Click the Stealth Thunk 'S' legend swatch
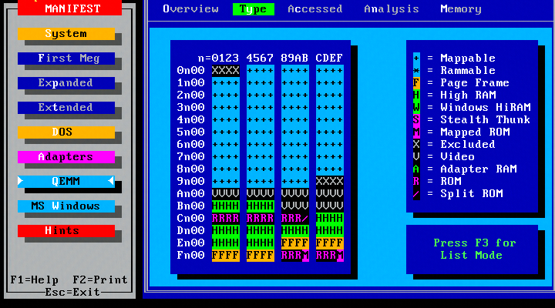 point(416,120)
